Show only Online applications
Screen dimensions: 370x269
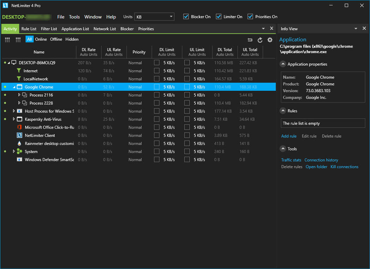click(x=41, y=39)
